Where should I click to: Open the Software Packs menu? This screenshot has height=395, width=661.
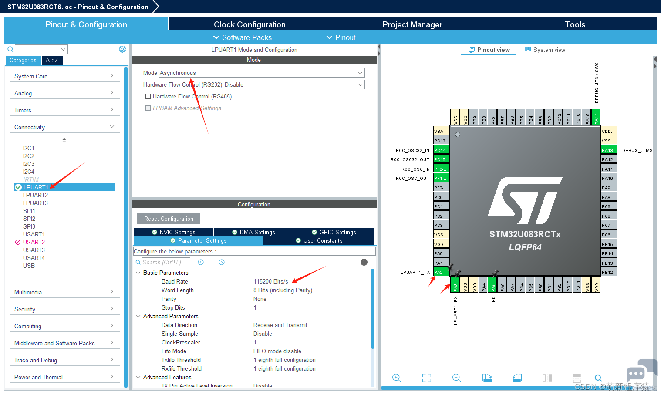click(242, 37)
